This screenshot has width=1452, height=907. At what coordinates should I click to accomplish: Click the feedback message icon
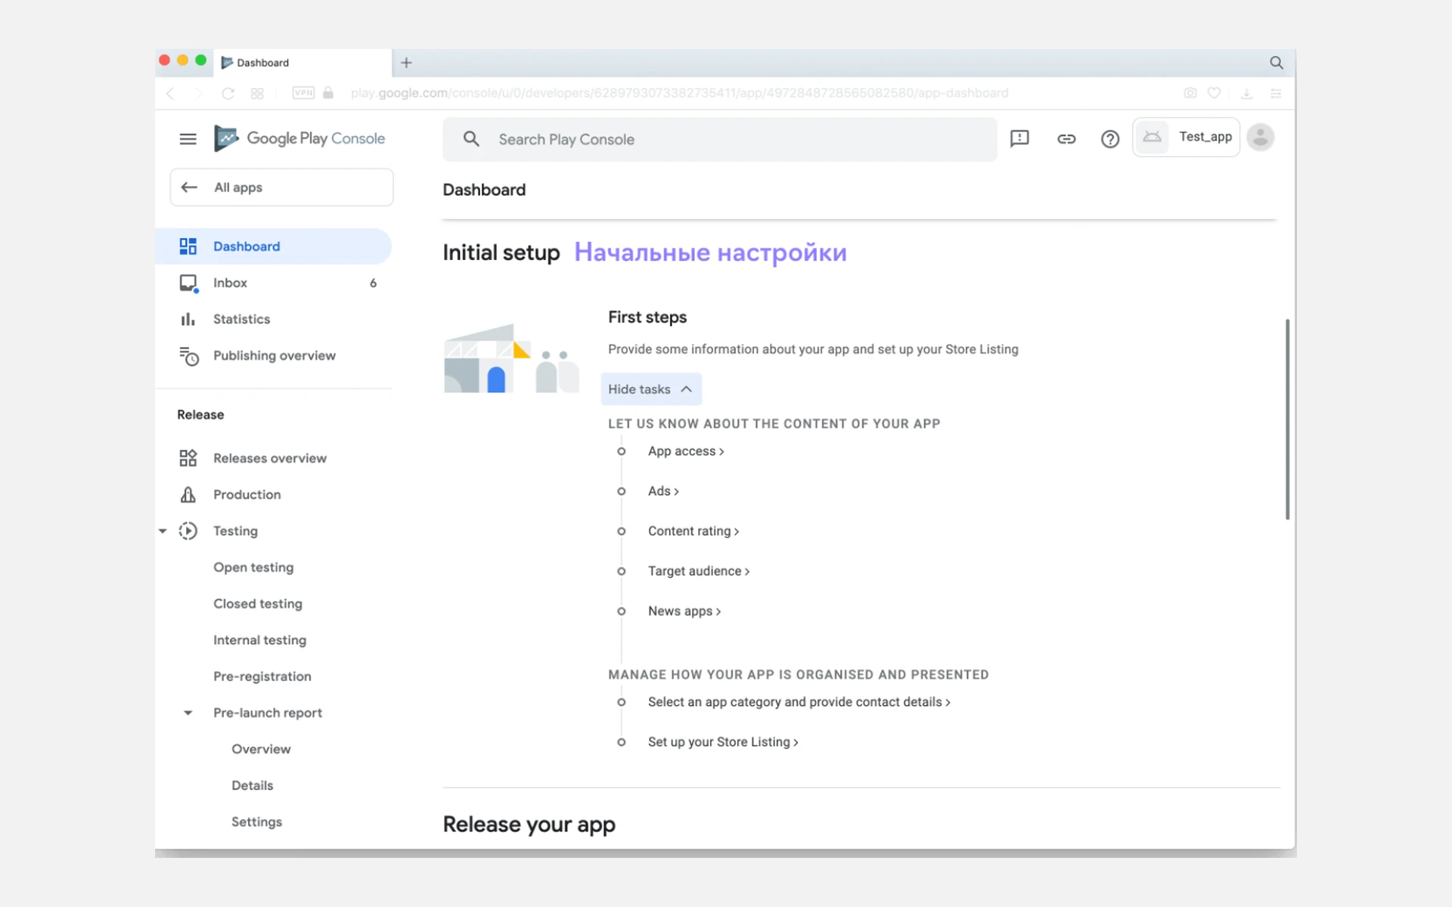click(1019, 138)
